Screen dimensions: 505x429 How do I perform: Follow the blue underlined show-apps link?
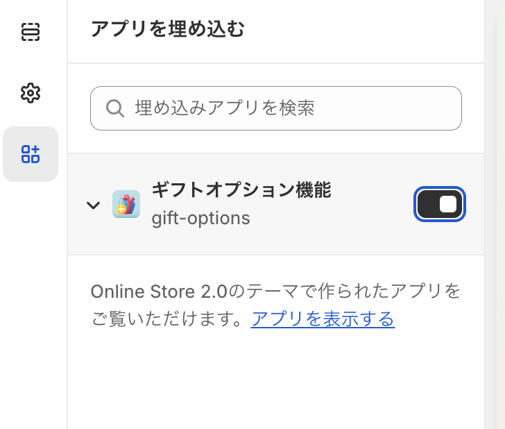pos(323,319)
